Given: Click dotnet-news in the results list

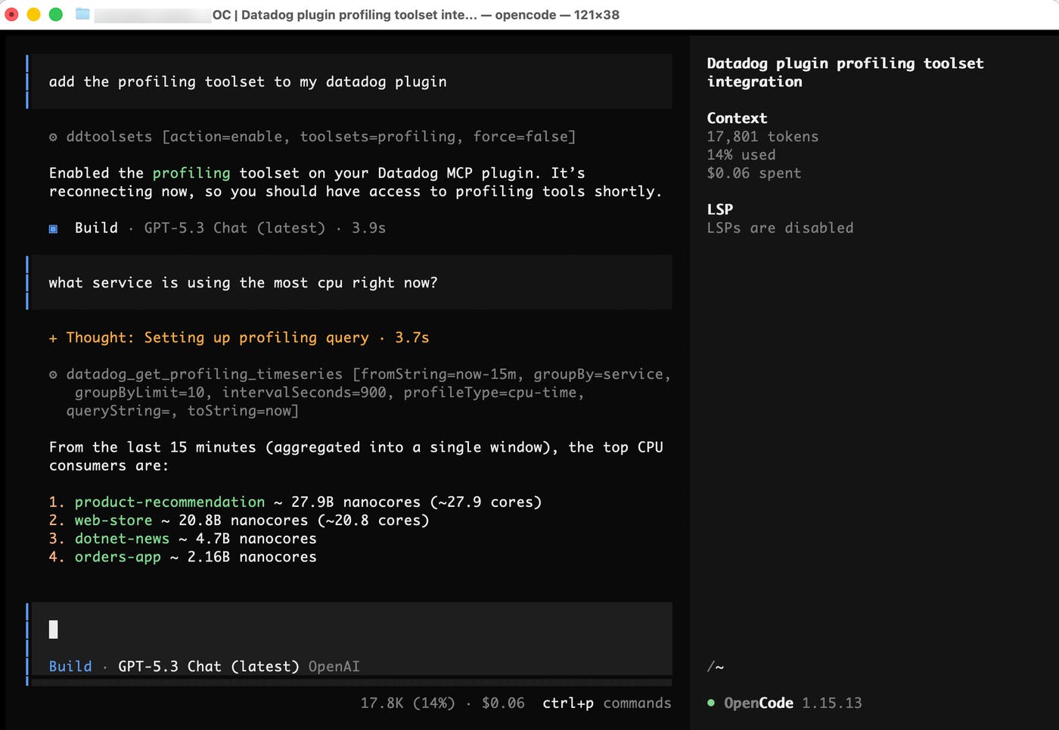Looking at the screenshot, I should pyautogui.click(x=122, y=539).
